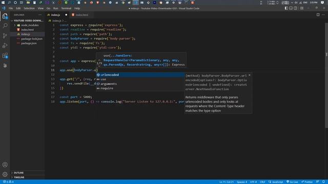The width and height of the screenshot is (328, 184).
Task: Select urlencoded autocomplete suggestion
Action: pyautogui.click(x=140, y=75)
